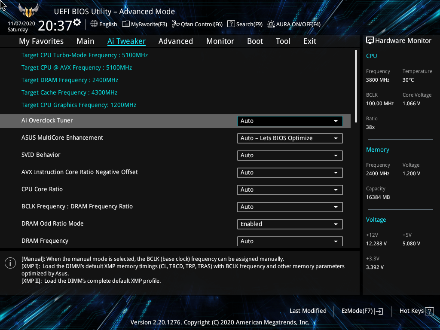Click Memory Voltage 1.200 V
This screenshot has height=330, width=440.
tap(411, 174)
